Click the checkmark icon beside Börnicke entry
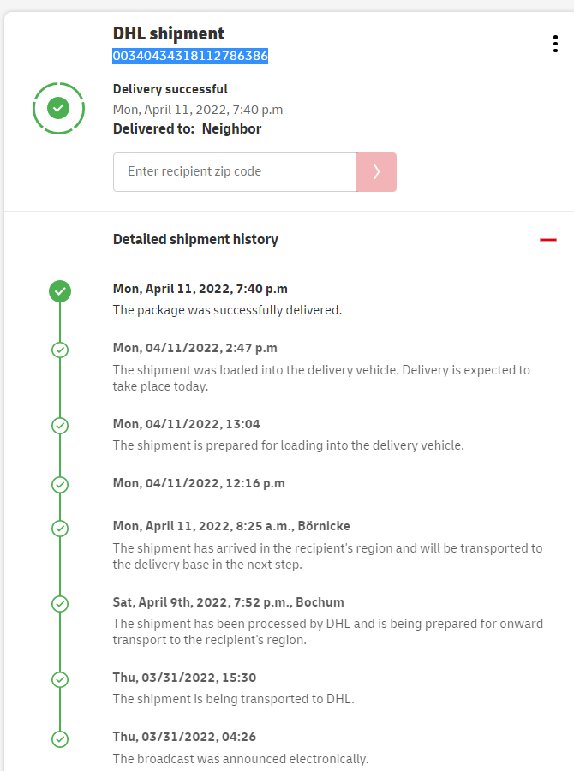Screen dimensions: 574x771 point(60,528)
